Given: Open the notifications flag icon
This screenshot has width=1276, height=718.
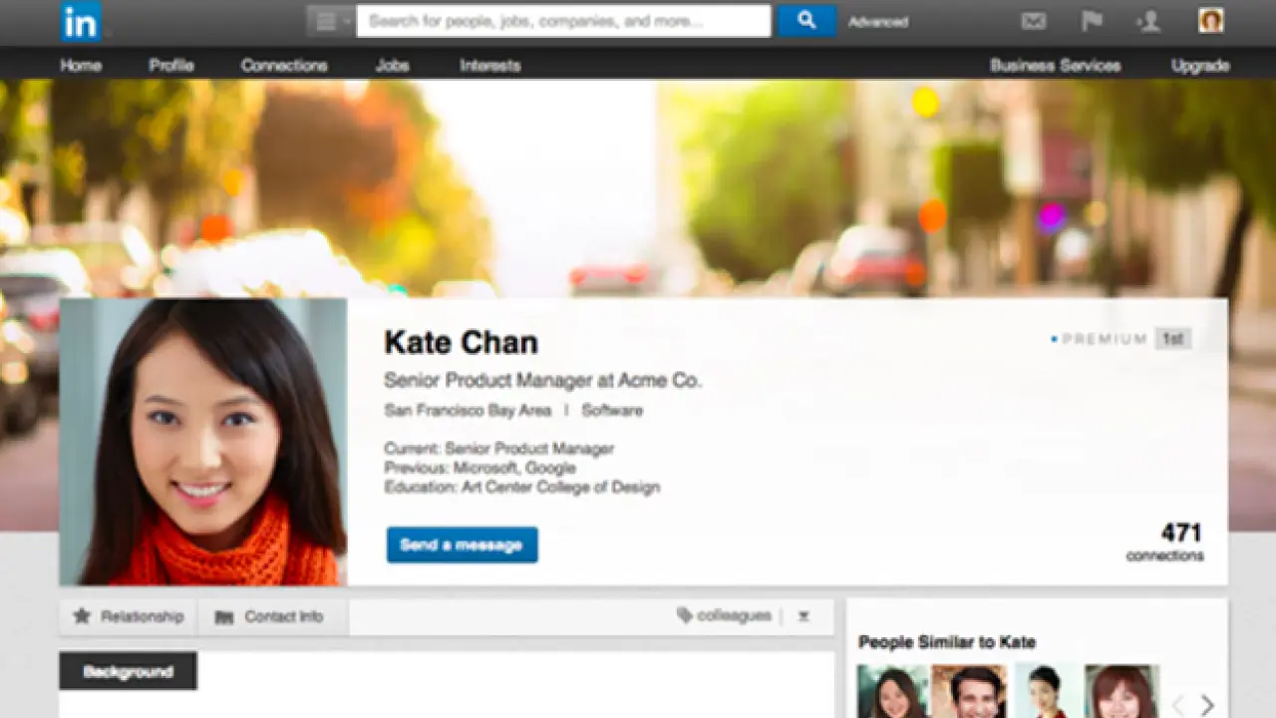Looking at the screenshot, I should pos(1092,21).
